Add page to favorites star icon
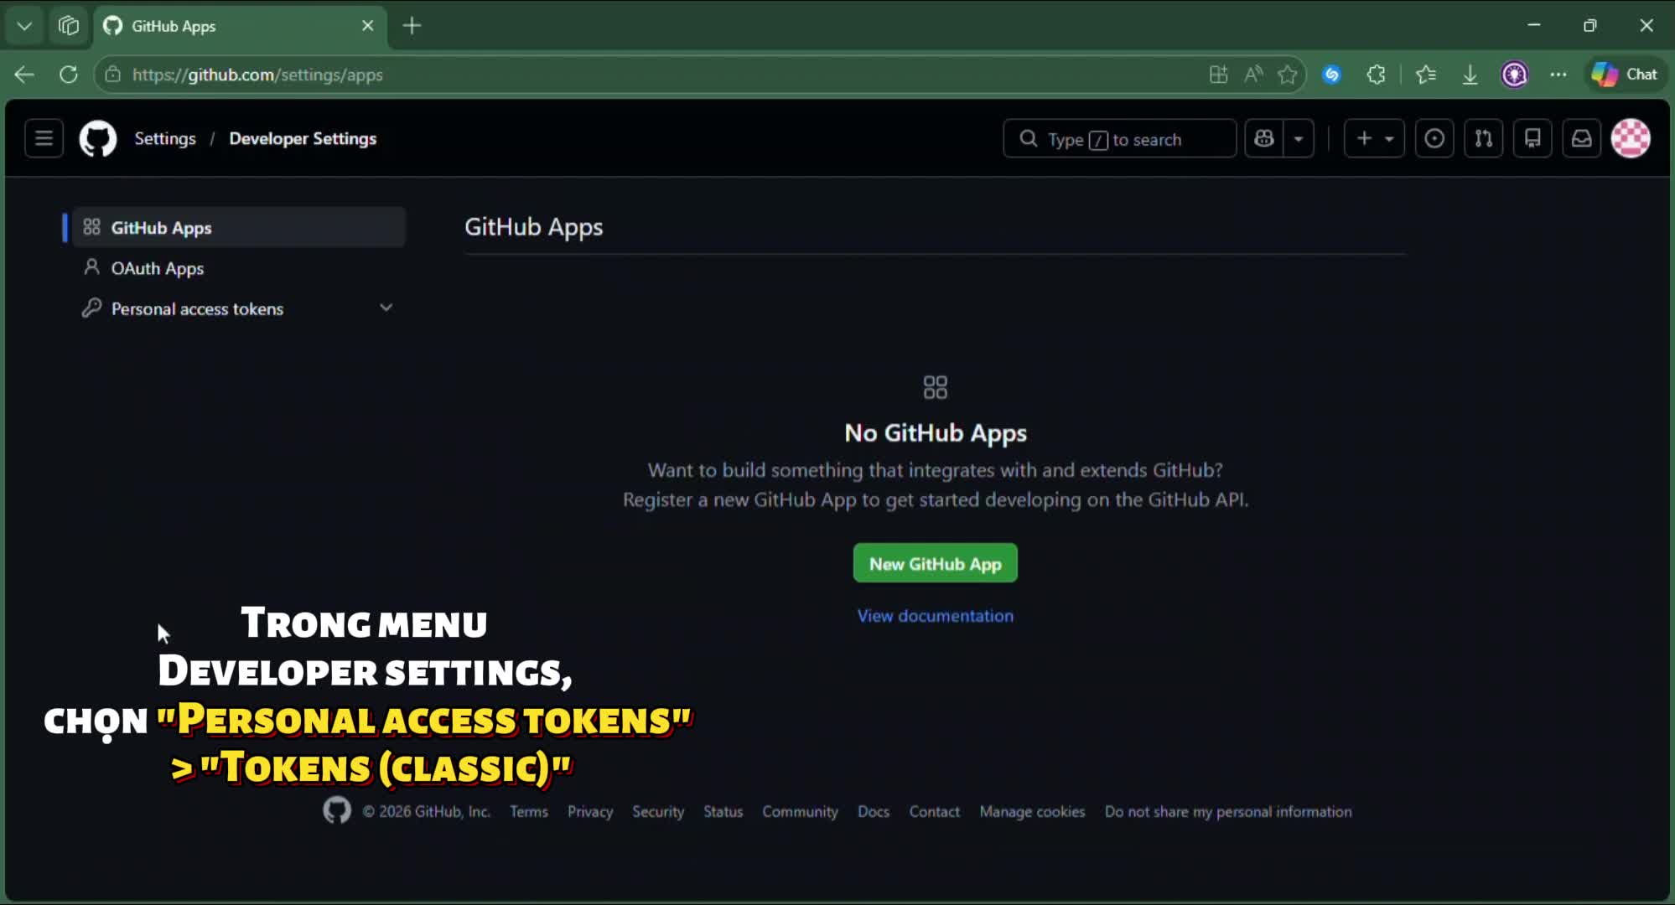1675x905 pixels. pos(1288,75)
